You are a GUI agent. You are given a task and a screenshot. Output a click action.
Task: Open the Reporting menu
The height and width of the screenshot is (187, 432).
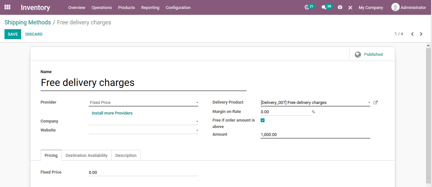[150, 7]
